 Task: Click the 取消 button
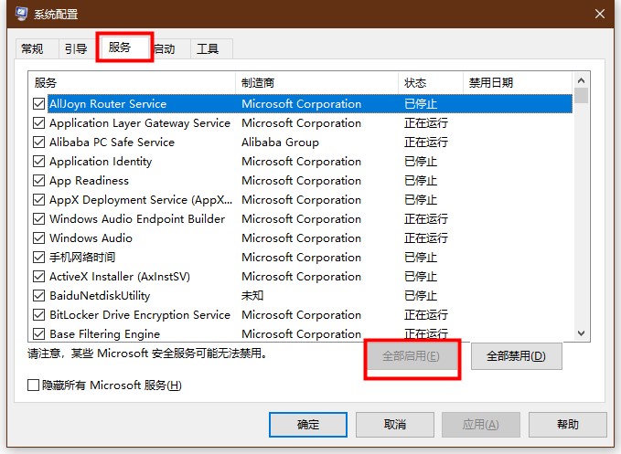pyautogui.click(x=394, y=425)
